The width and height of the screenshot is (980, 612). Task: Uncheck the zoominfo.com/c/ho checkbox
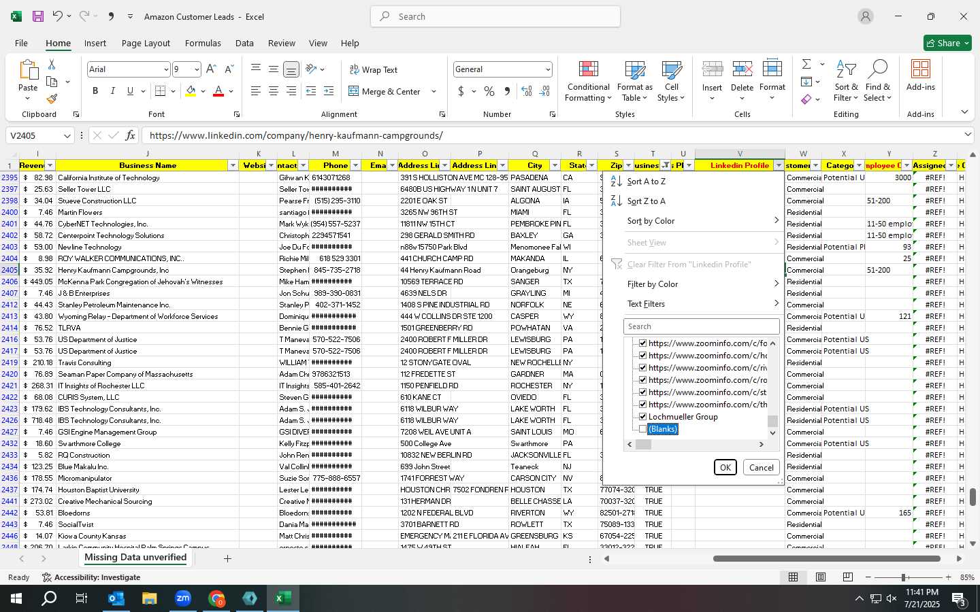click(642, 356)
